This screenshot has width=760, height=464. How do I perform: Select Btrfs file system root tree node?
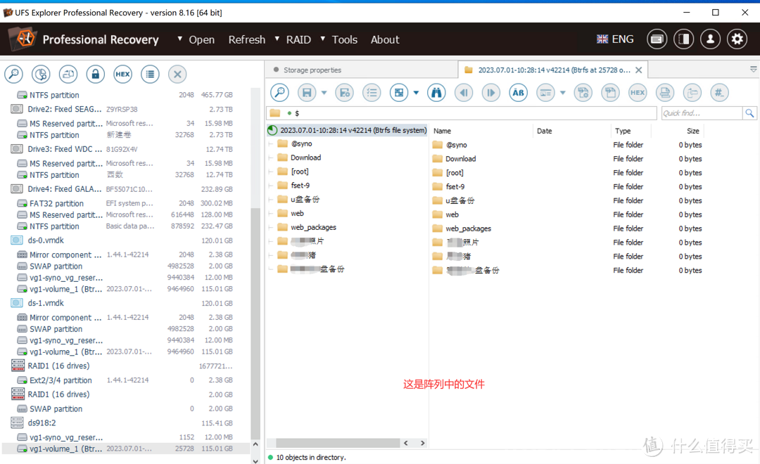347,130
